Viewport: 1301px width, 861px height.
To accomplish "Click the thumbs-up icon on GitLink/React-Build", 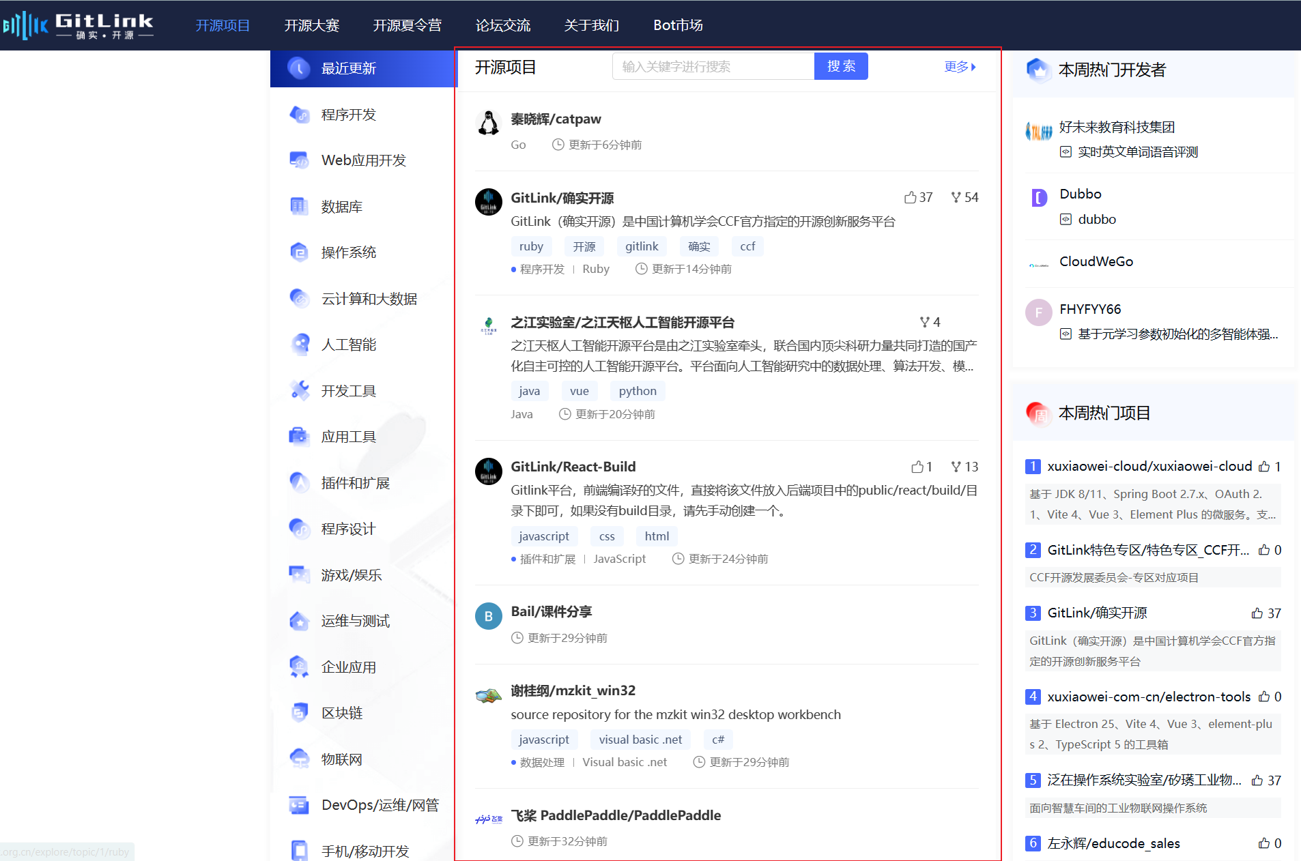I will (x=917, y=467).
